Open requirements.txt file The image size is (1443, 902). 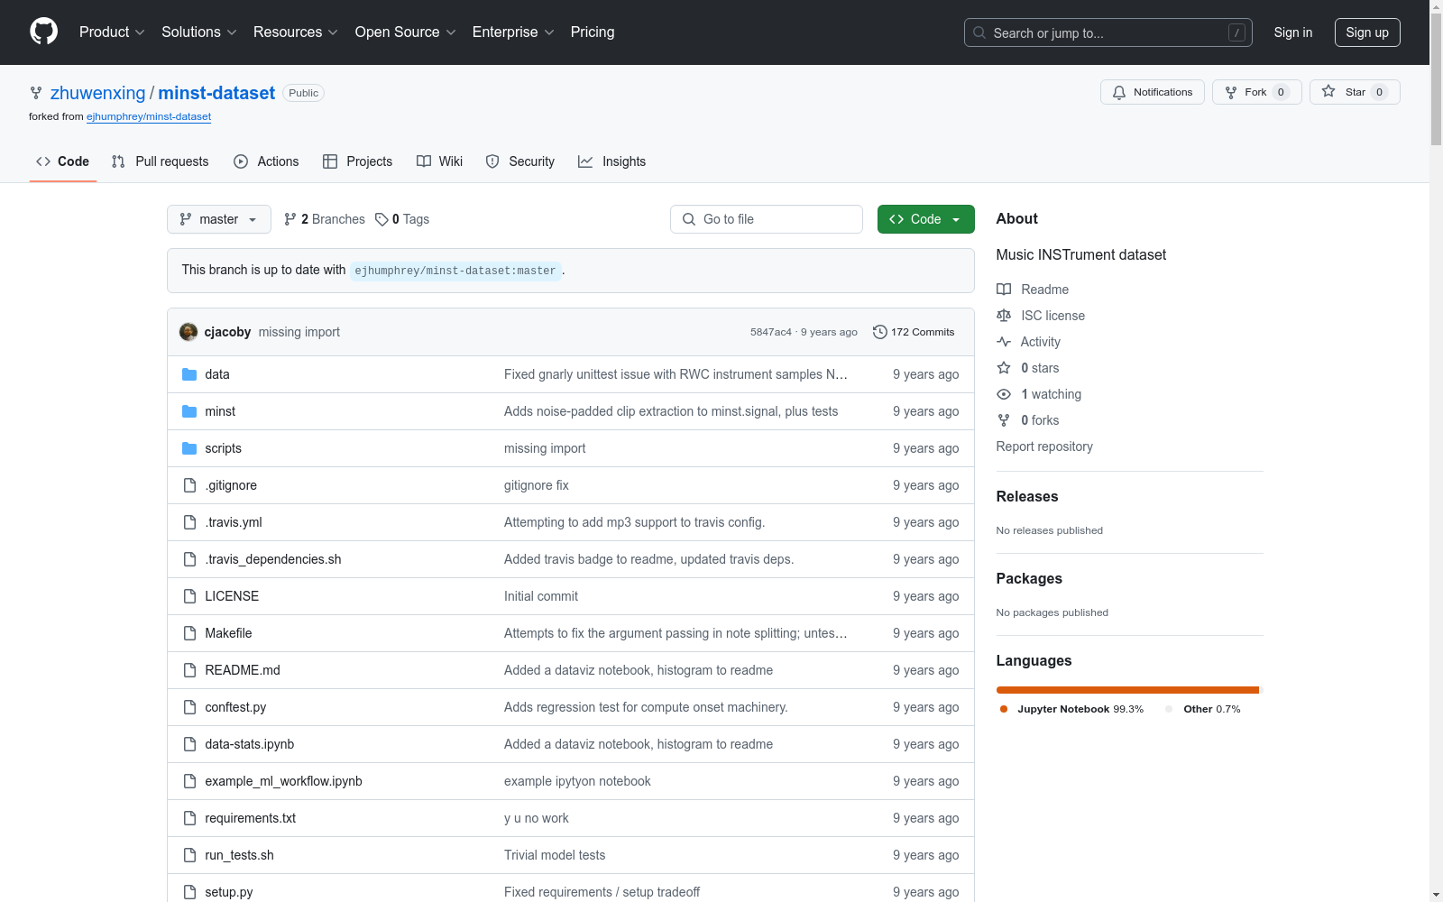[251, 818]
